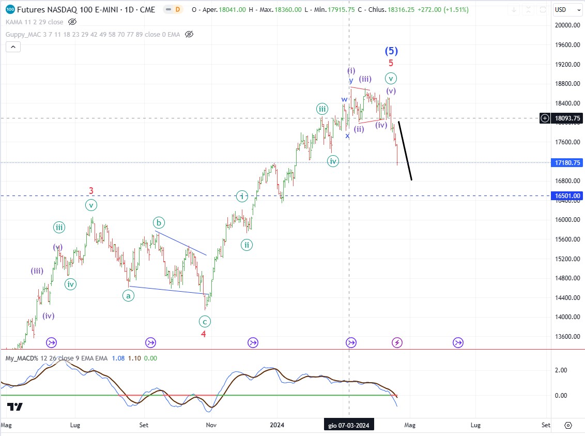The height and width of the screenshot is (436, 585).
Task: Click the rightmost purple arrow event icon
Action: [458, 342]
